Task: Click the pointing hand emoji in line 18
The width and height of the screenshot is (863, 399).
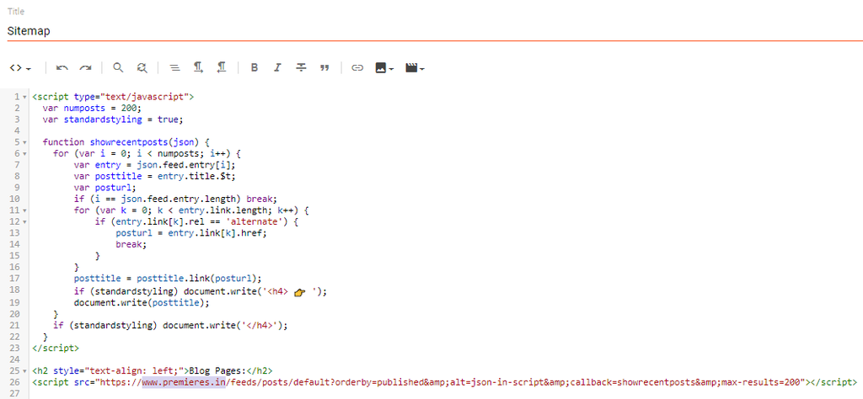Action: point(299,292)
